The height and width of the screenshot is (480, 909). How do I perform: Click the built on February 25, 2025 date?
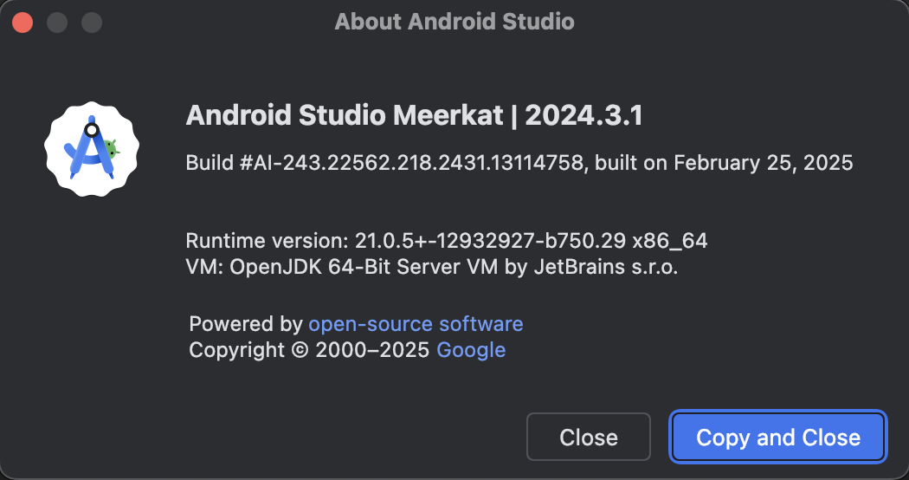click(x=724, y=163)
